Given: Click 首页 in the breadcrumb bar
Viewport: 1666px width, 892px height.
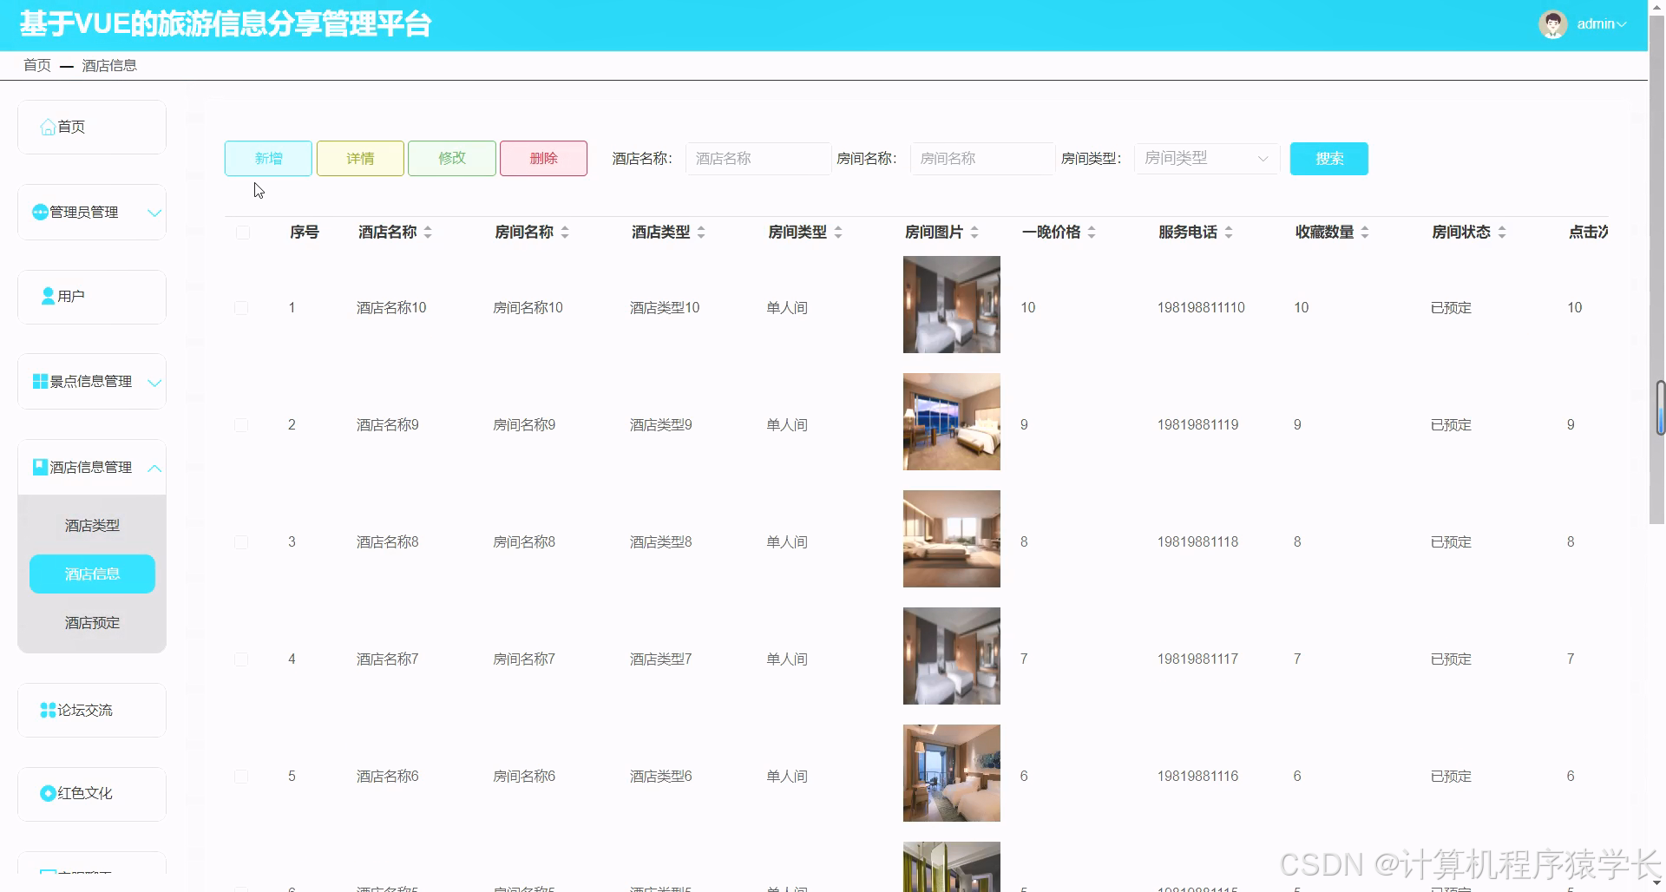Looking at the screenshot, I should (36, 65).
